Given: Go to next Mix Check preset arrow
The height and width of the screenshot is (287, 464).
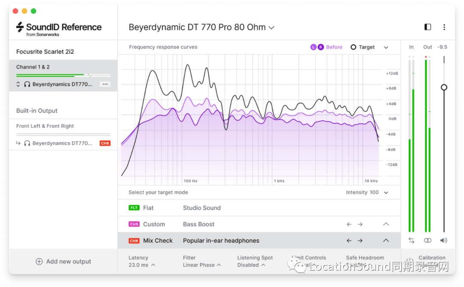Looking at the screenshot, I should tap(360, 241).
